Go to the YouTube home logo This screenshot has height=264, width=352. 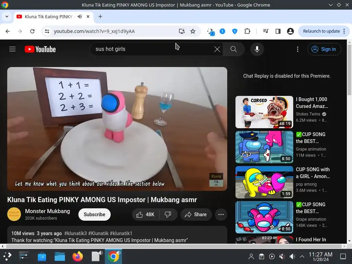tap(40, 49)
